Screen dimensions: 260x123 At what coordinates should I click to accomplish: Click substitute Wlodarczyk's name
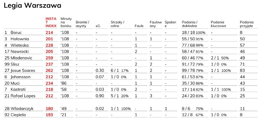(x=22, y=108)
